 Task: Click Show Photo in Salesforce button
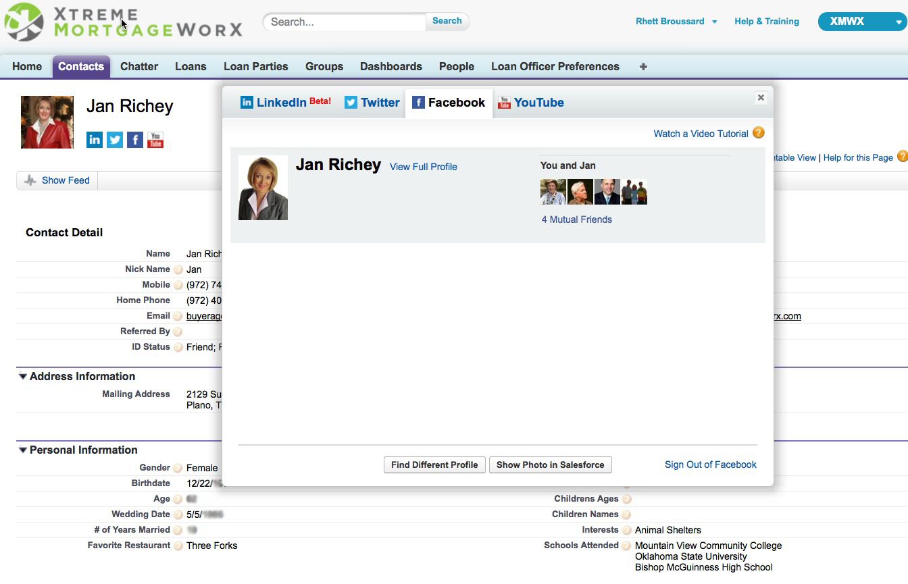[551, 465]
